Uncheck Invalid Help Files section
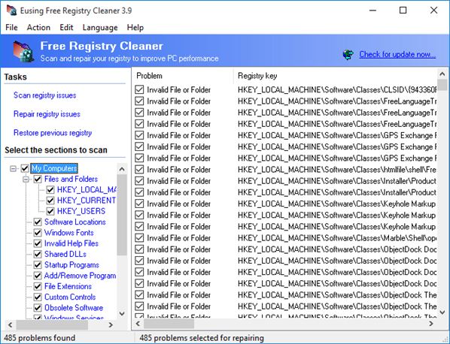The width and height of the screenshot is (450, 344). 38,243
